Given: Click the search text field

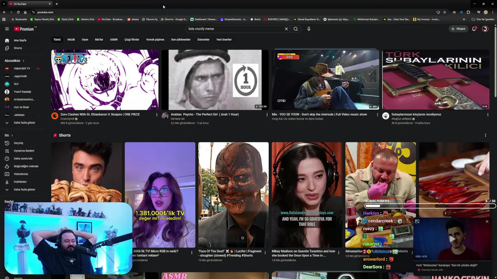Looking at the screenshot, I should 235,29.
